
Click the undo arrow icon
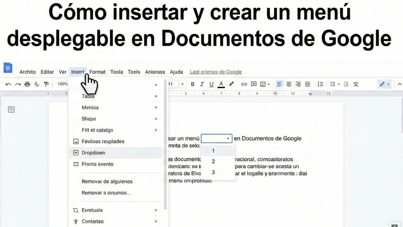pyautogui.click(x=9, y=84)
